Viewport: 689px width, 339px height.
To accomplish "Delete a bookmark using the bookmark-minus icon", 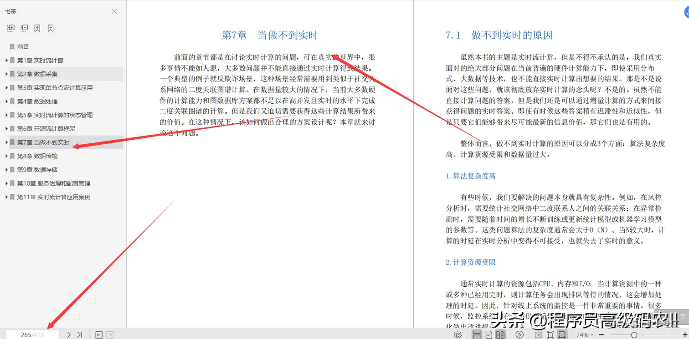I will pyautogui.click(x=50, y=28).
